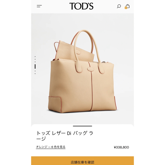This screenshot has height=165, width=165.
Task: Select the third image pagination dot
Action: pyautogui.click(x=35, y=62)
